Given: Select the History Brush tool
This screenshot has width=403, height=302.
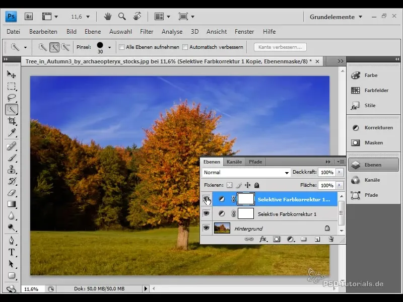Looking at the screenshot, I should 11,181.
